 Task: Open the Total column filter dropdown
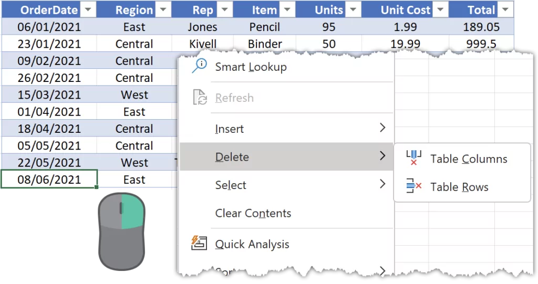(505, 10)
